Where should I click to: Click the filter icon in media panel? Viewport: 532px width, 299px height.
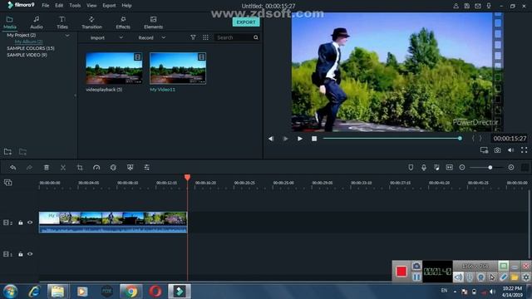(193, 37)
